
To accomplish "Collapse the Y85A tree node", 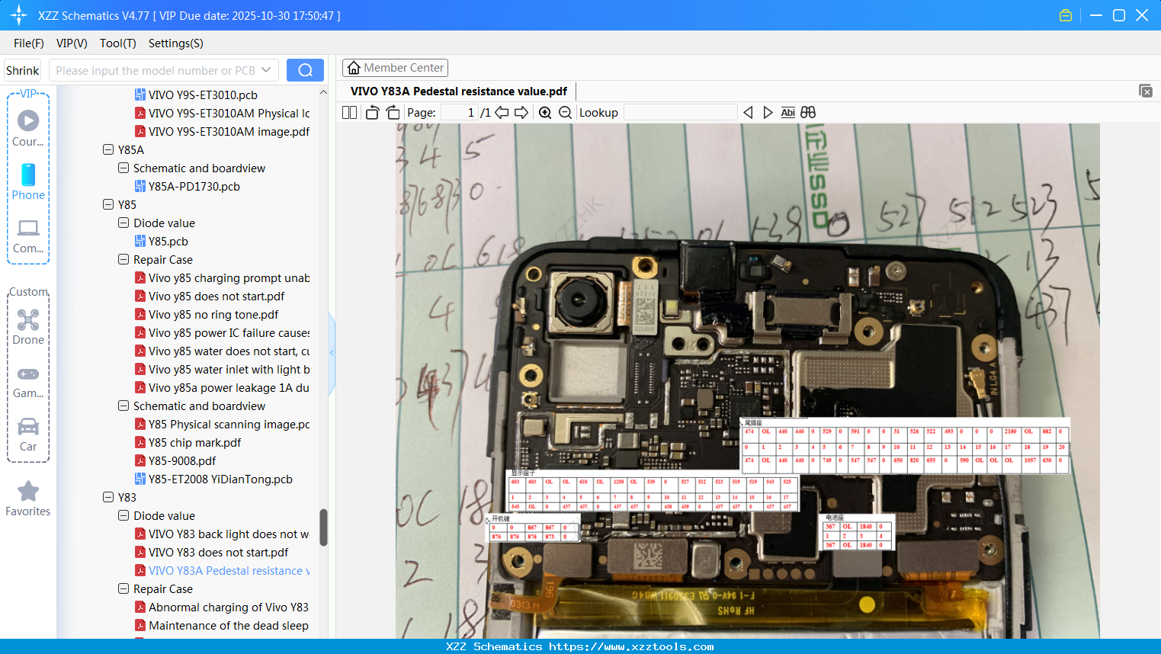I will coord(108,150).
